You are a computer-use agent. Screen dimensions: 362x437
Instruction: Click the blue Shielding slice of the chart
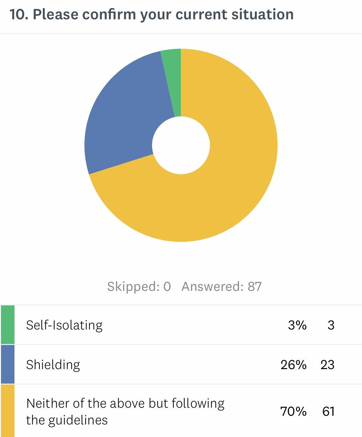click(122, 116)
